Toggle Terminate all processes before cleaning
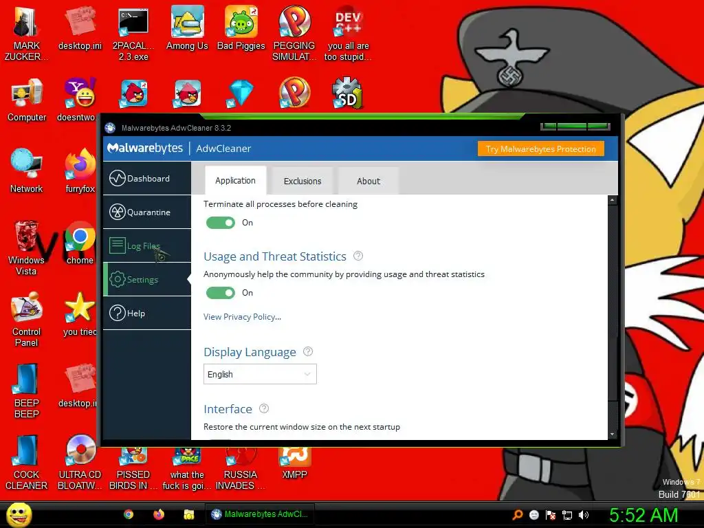 pos(221,223)
